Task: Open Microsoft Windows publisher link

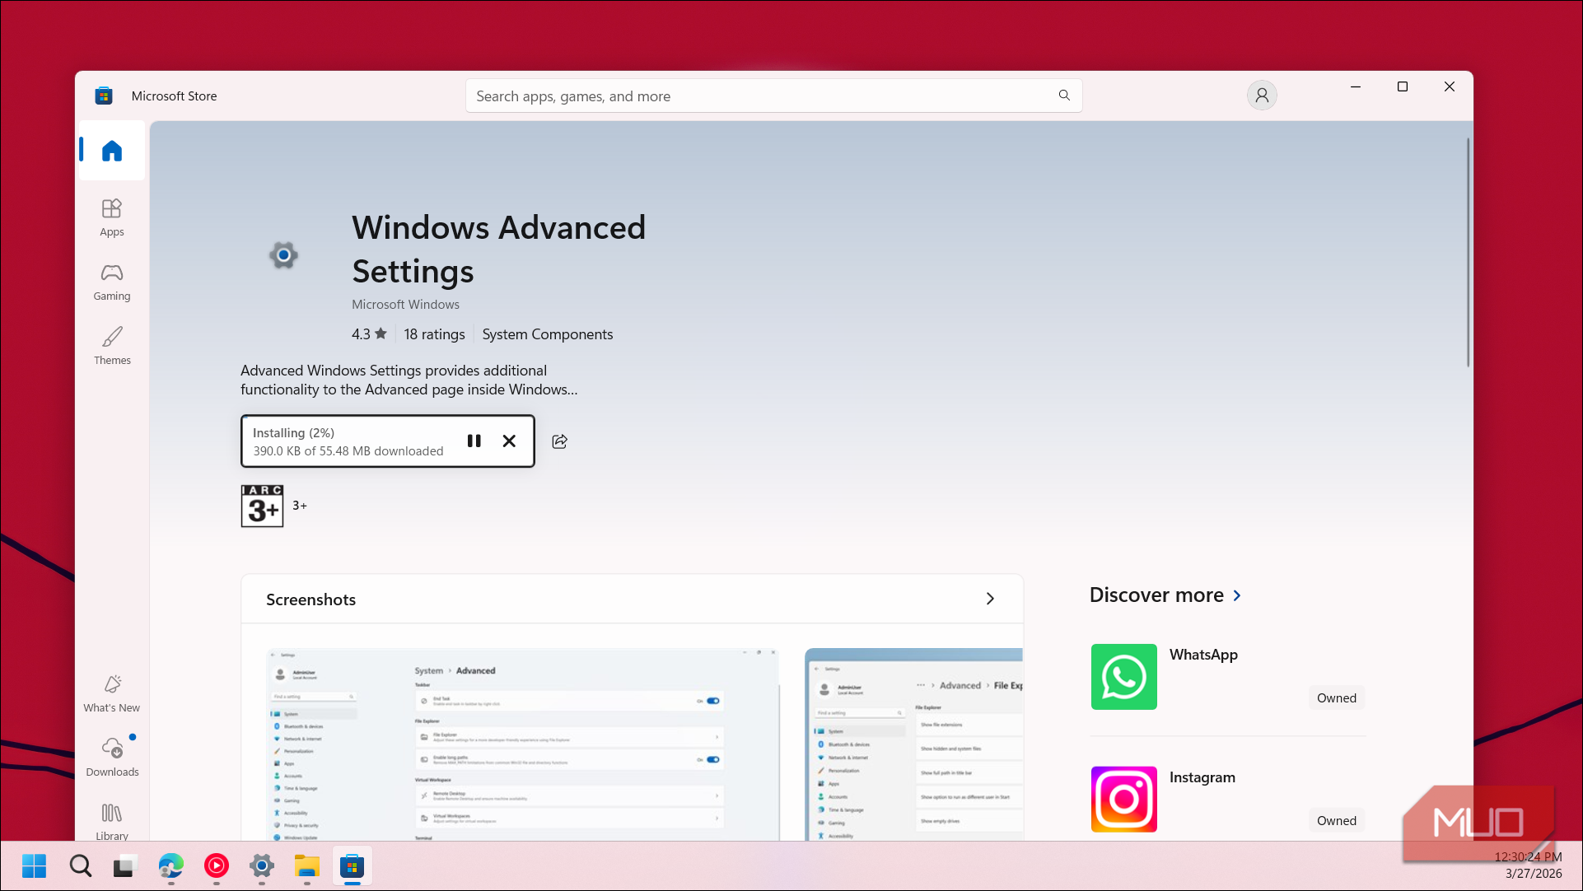Action: pos(405,305)
